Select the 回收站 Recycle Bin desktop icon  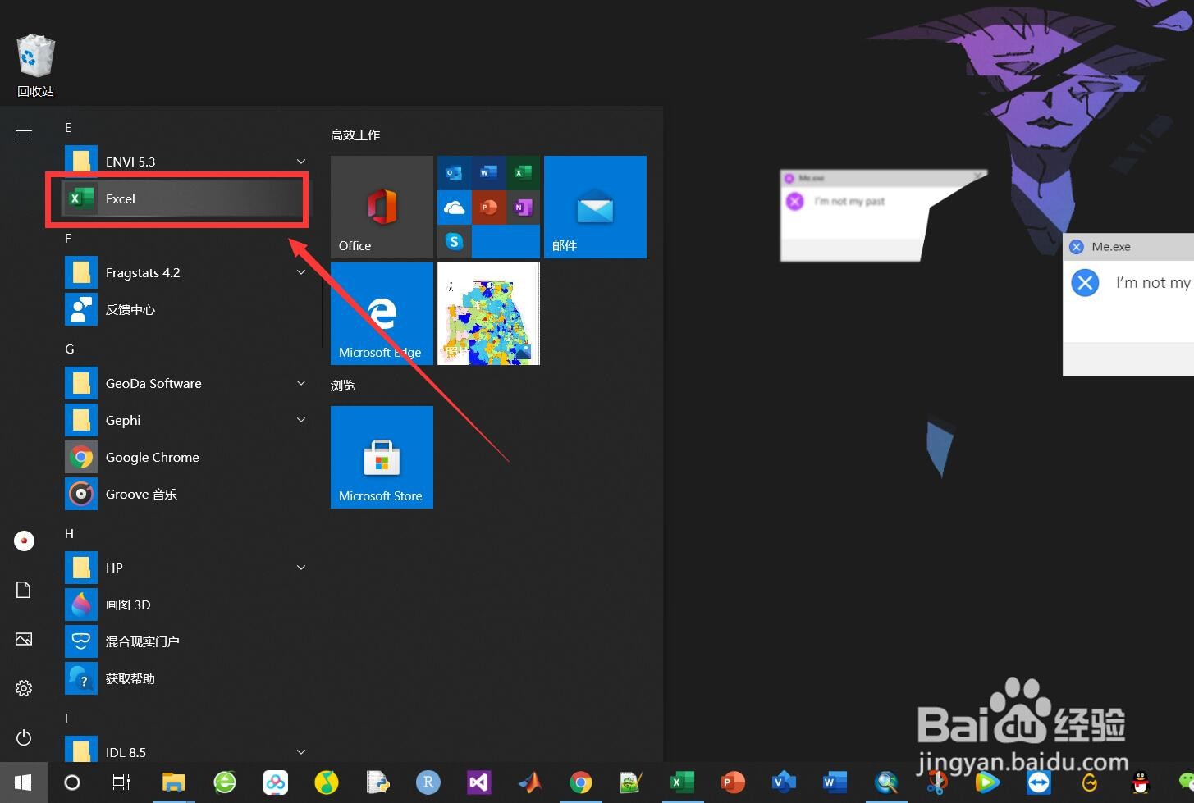tap(35, 66)
